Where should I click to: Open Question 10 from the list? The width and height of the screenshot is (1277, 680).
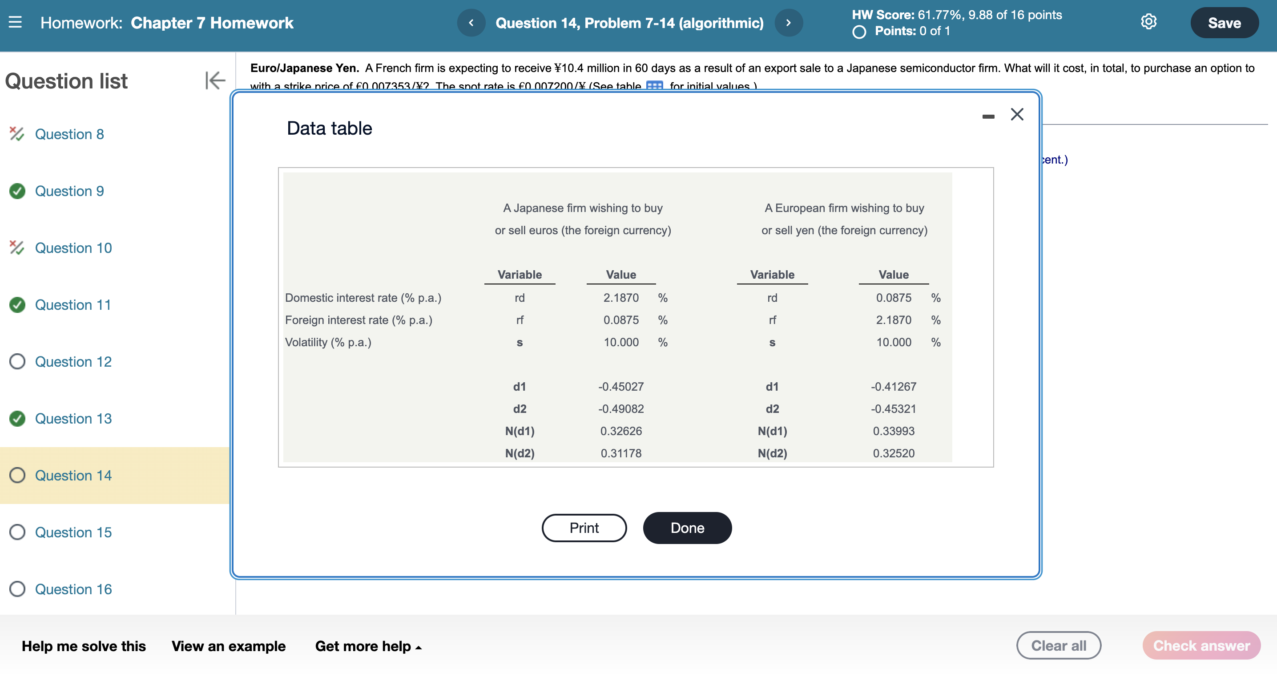coord(73,248)
